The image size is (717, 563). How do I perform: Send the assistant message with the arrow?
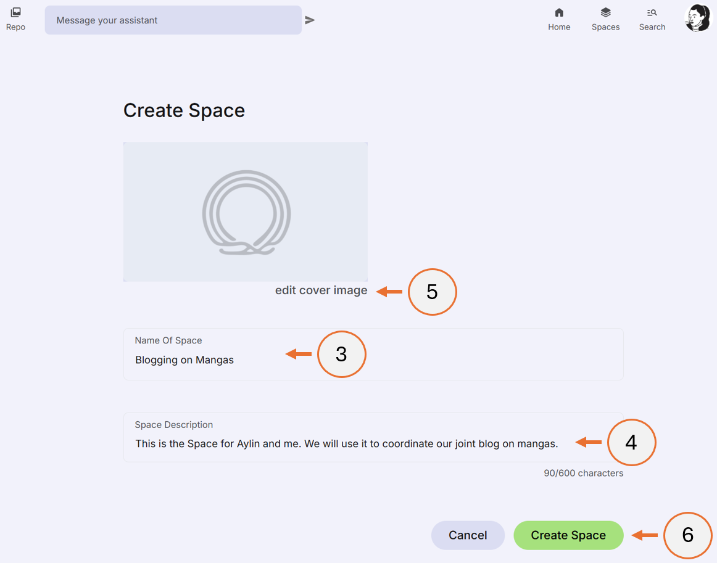(x=310, y=19)
